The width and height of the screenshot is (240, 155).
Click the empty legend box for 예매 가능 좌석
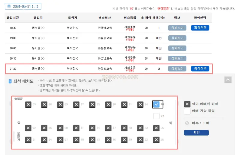(x=187, y=111)
